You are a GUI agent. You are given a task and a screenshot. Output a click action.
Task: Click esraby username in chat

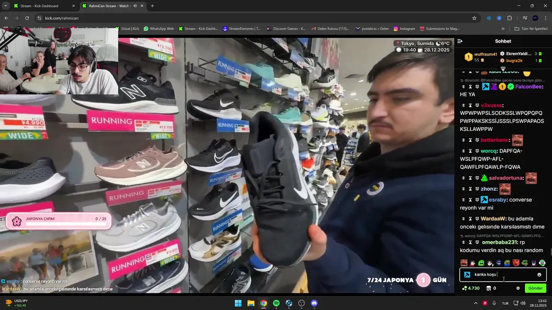click(x=498, y=200)
